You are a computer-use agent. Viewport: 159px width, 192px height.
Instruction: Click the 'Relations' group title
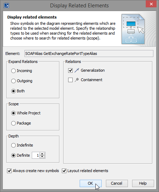coord(73,62)
